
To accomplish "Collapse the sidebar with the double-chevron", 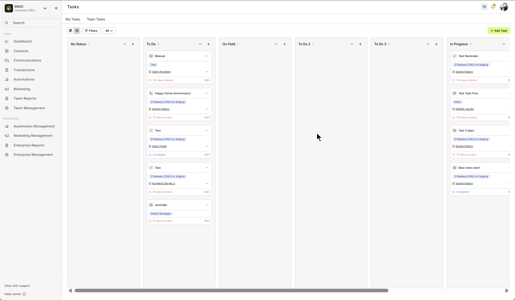I will [x=56, y=8].
